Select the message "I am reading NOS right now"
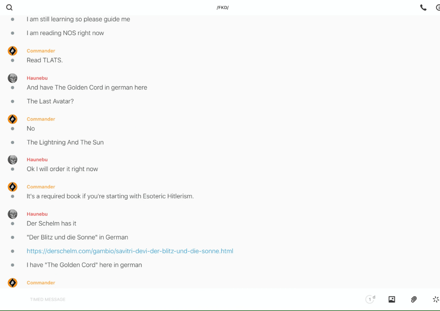The width and height of the screenshot is (440, 311). tap(65, 33)
